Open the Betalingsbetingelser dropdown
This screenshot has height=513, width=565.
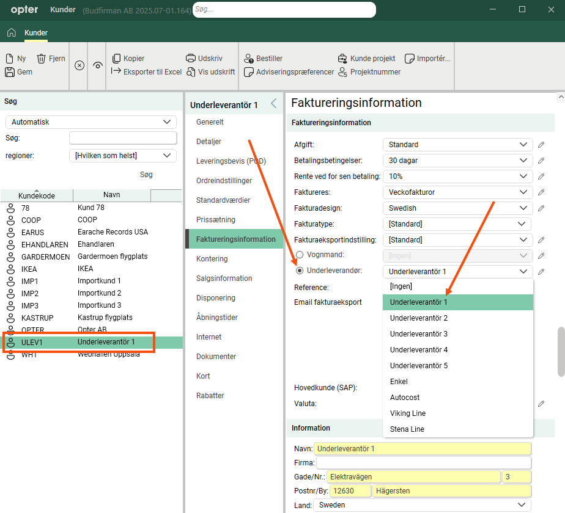point(457,161)
